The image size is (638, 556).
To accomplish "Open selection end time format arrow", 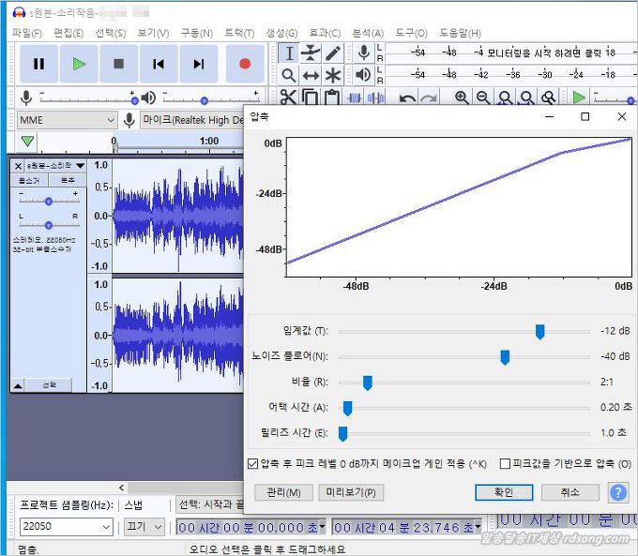I will [478, 526].
